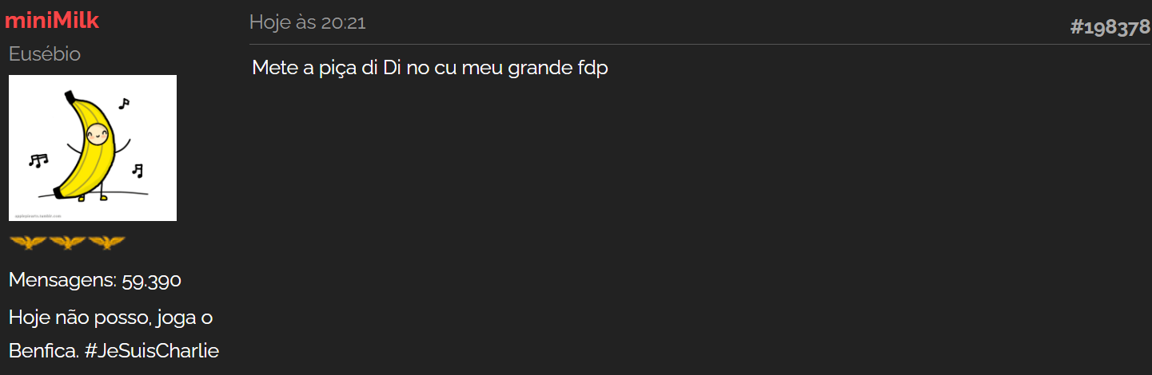
Task: Click the dancing banana avatar image
Action: (93, 148)
